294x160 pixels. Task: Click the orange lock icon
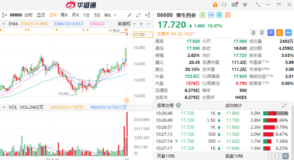tap(215, 4)
